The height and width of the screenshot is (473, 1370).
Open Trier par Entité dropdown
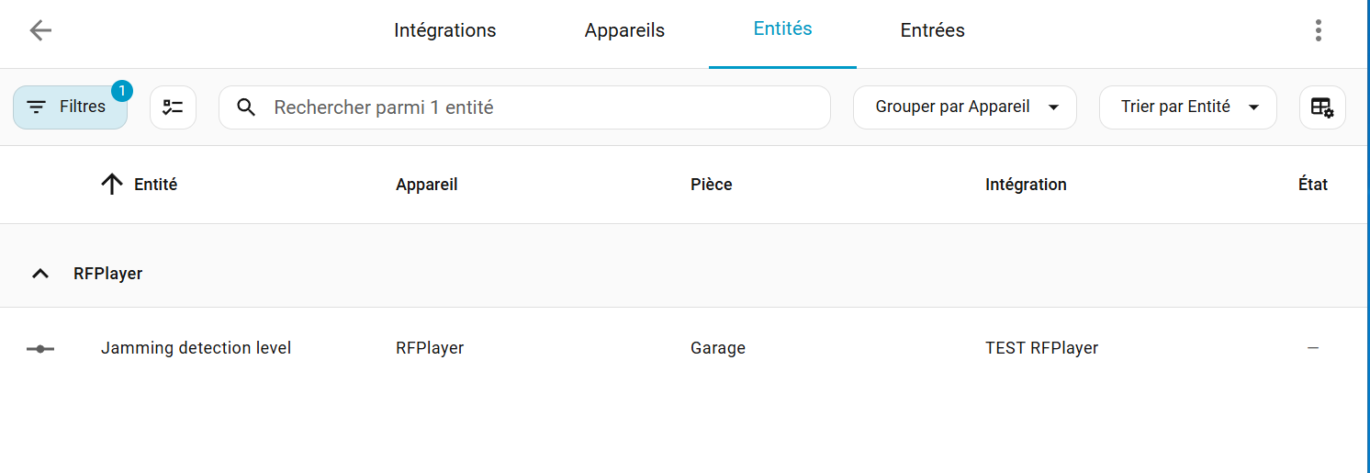[1187, 107]
